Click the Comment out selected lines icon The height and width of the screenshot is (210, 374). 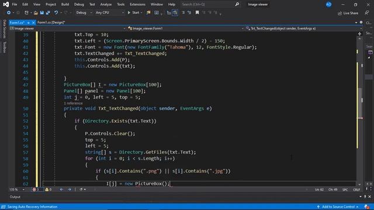183,13
